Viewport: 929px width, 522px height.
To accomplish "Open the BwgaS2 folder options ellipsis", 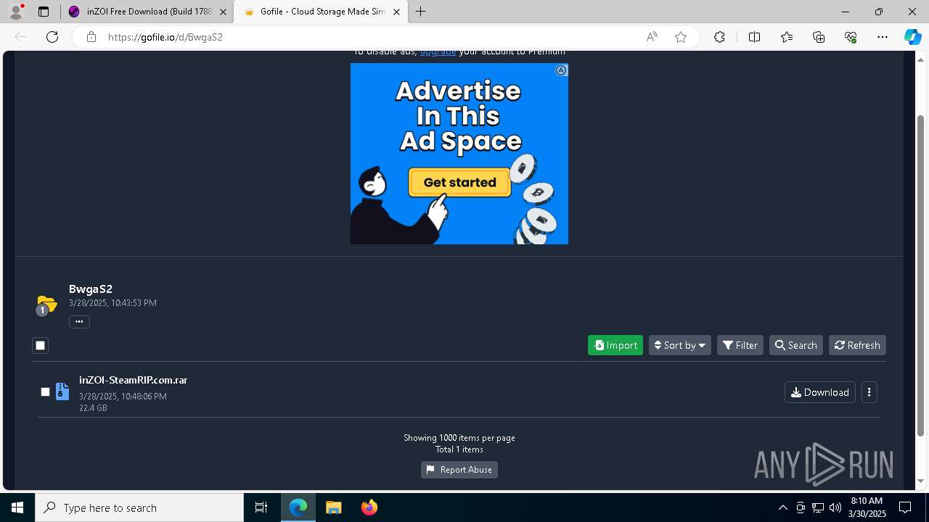I will (79, 322).
